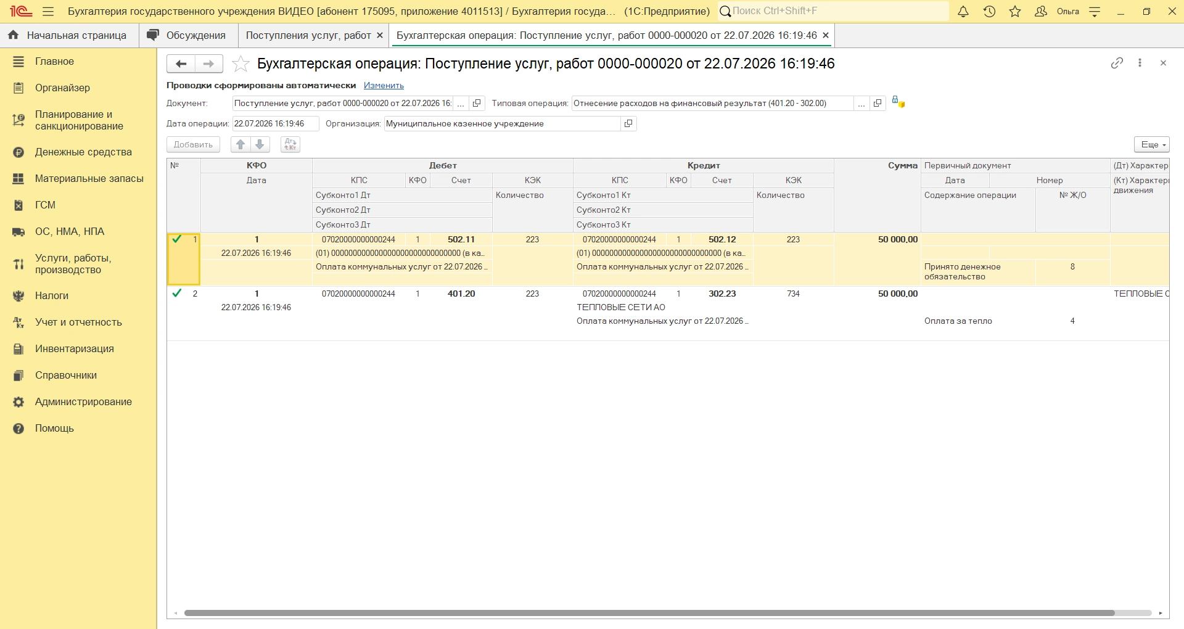The height and width of the screenshot is (629, 1184).
Task: Click the Добавить button
Action: pos(193,144)
